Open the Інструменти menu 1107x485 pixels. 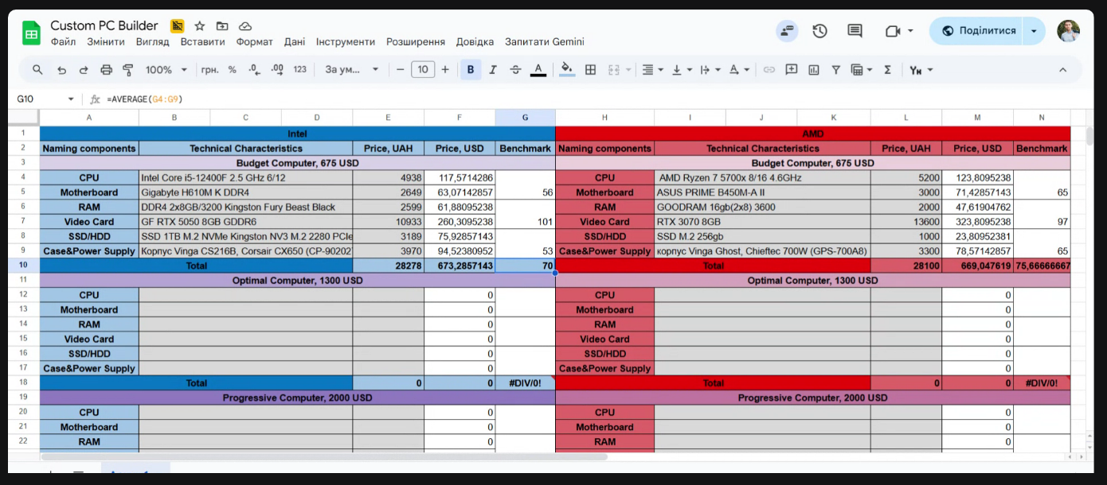tap(346, 42)
